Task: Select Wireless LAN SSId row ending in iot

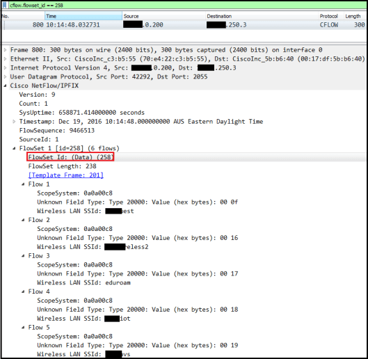Action: [x=83, y=319]
